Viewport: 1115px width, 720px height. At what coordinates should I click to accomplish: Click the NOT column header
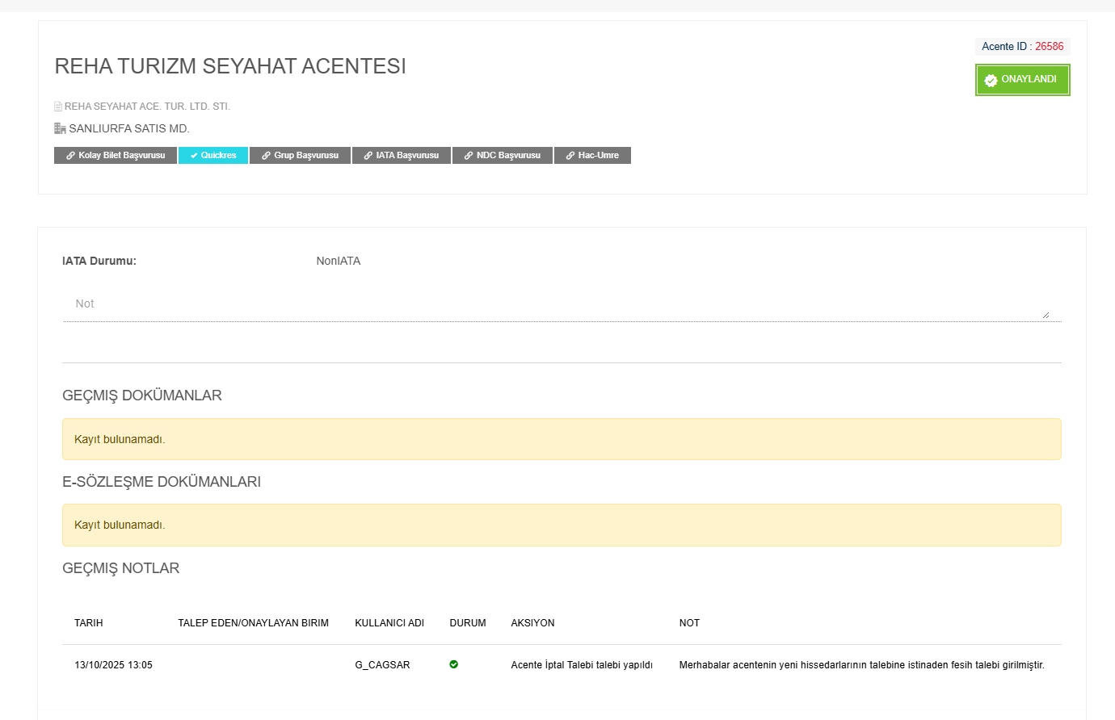[689, 623]
